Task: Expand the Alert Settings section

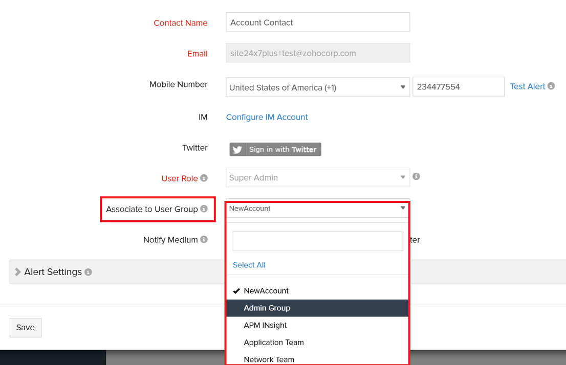Action: click(x=18, y=272)
